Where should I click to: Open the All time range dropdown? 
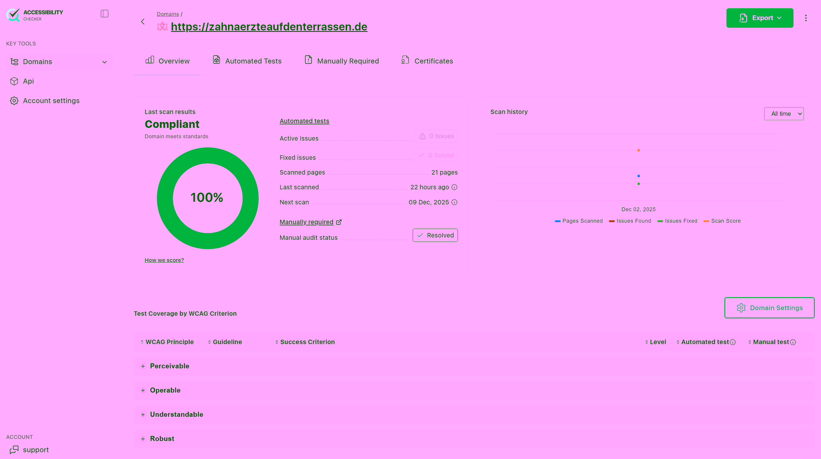pos(784,114)
